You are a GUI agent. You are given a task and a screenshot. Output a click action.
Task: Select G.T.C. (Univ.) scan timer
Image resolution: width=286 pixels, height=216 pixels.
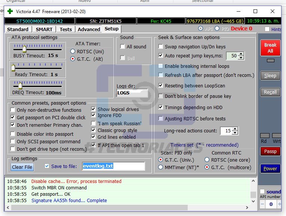(160, 160)
